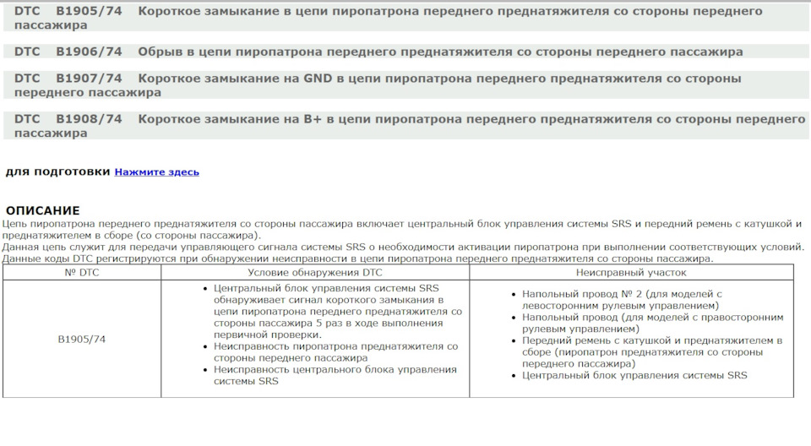811x446 pixels.
Task: Click the 'Условие обнаружения DTC' column header
Action: [x=315, y=272]
